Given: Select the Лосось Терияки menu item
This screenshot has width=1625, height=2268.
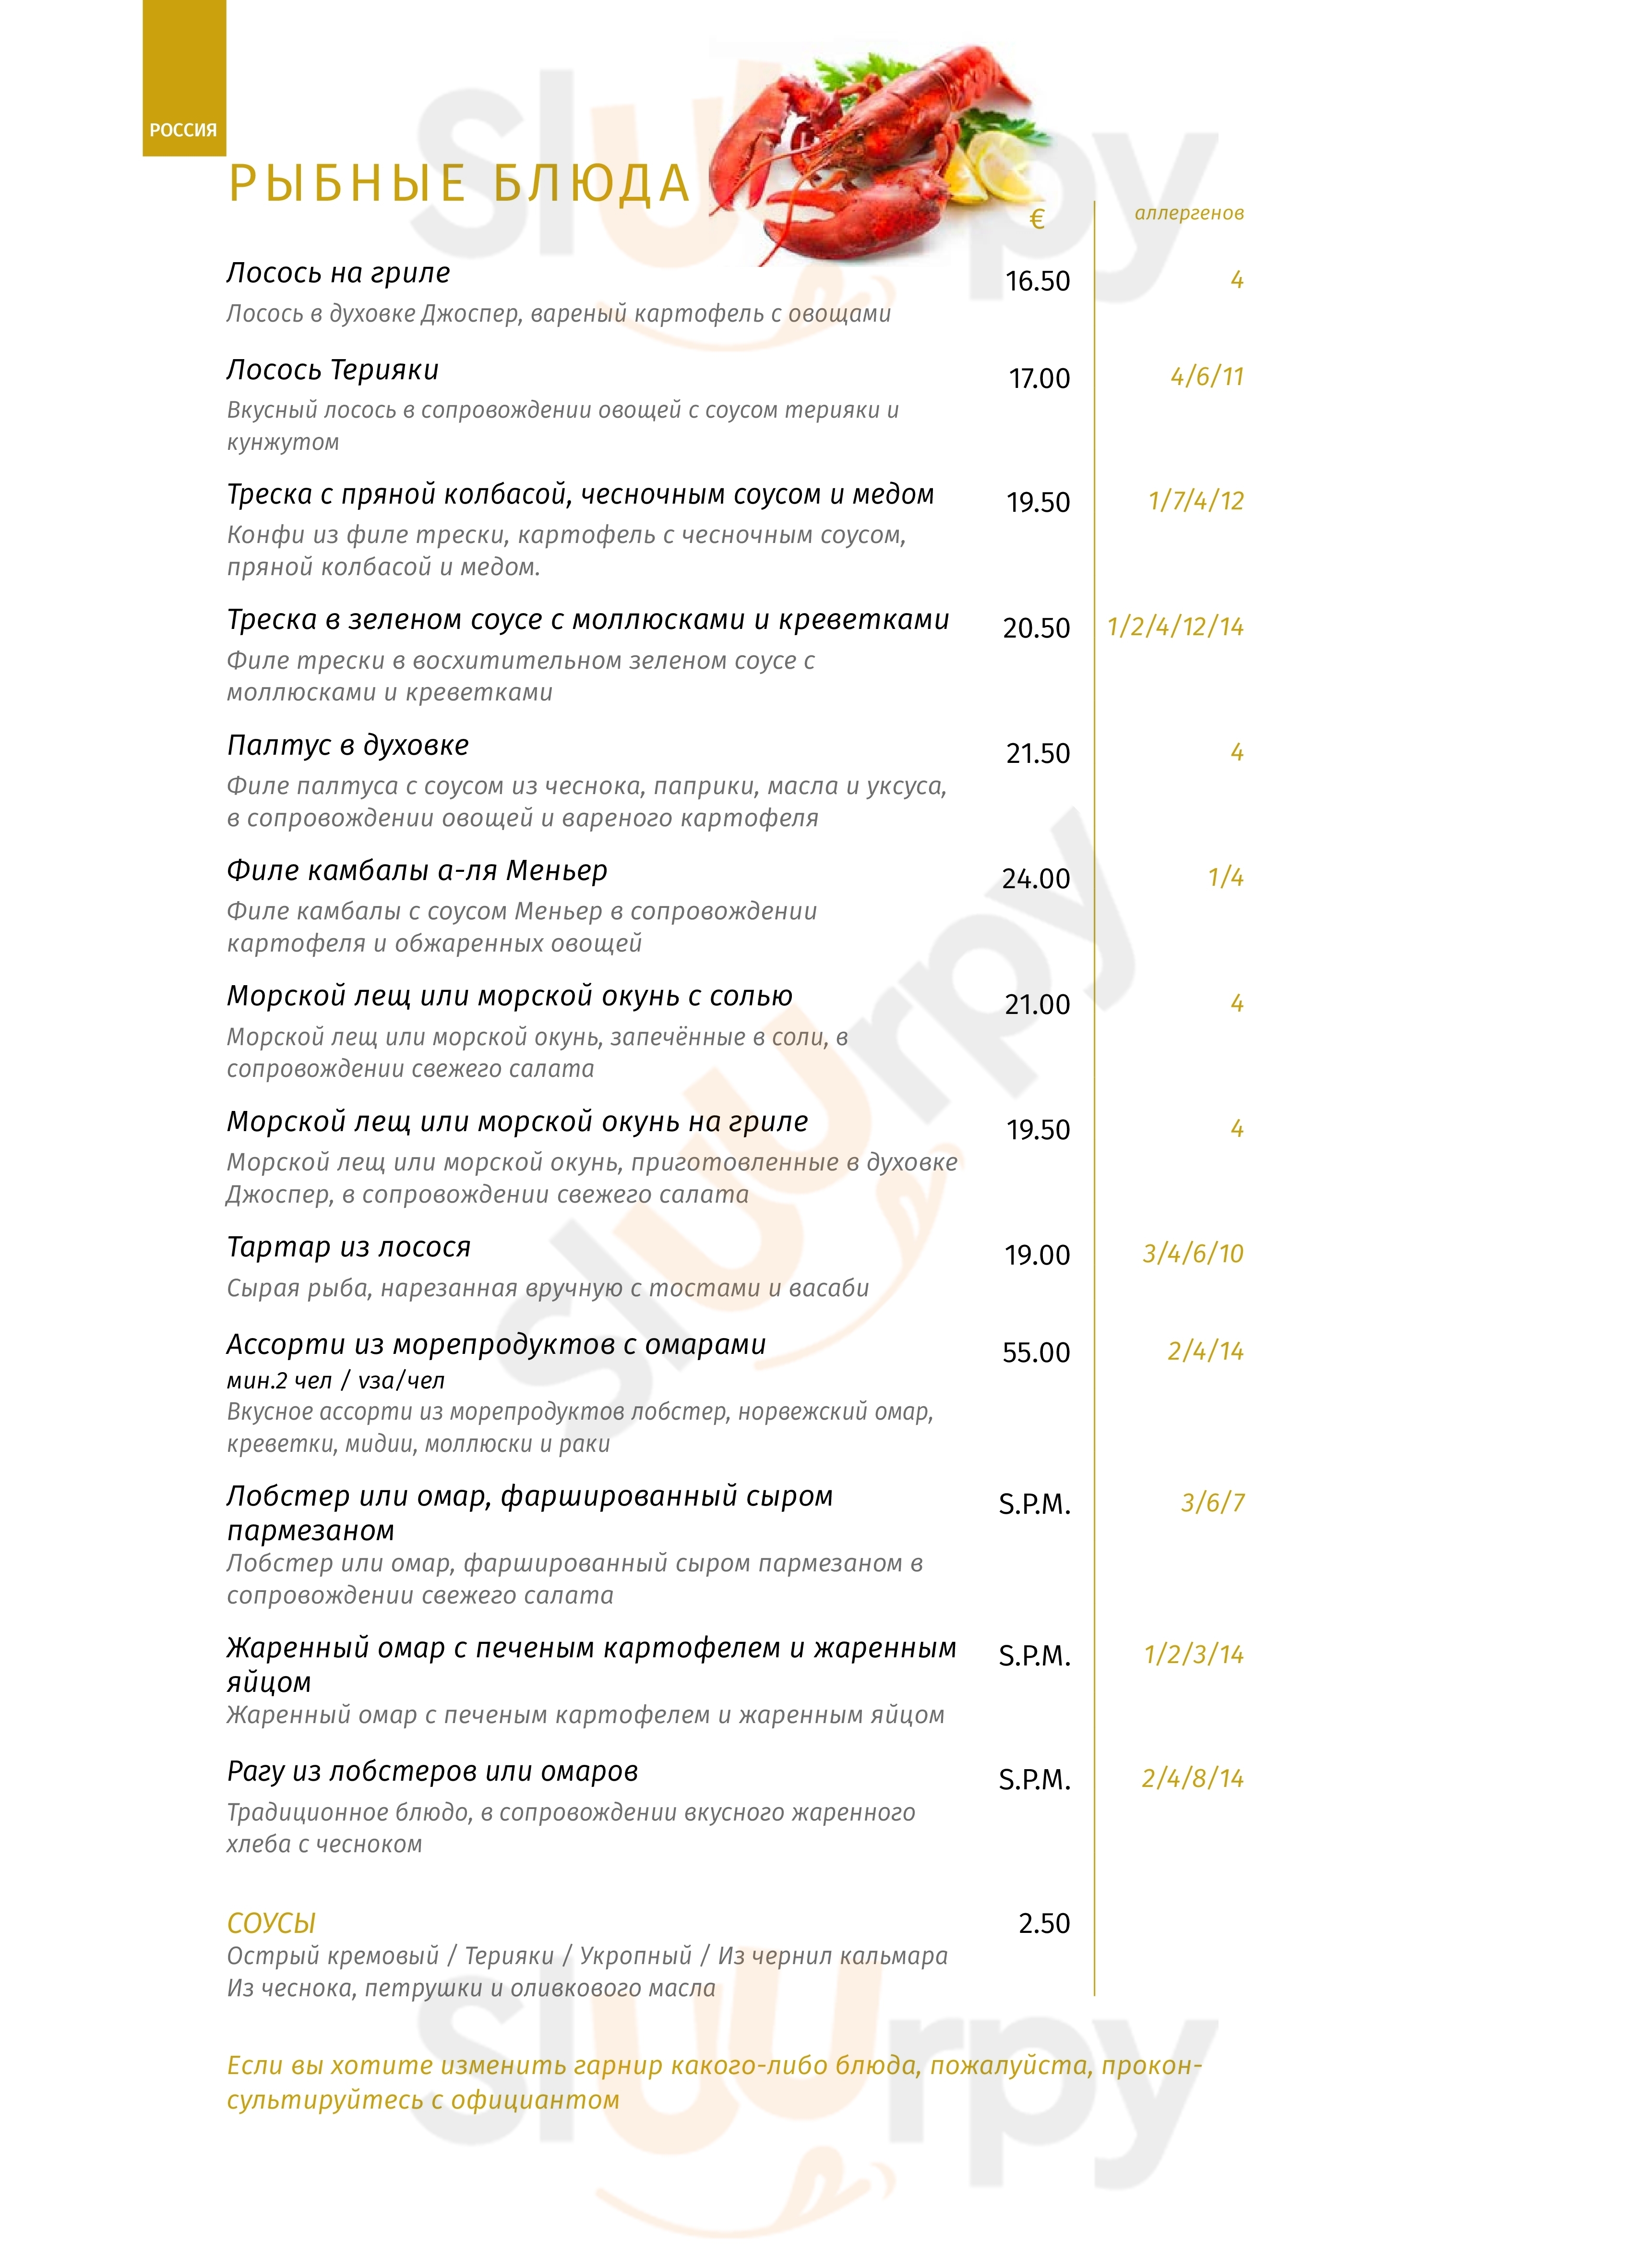Looking at the screenshot, I should point(333,370).
